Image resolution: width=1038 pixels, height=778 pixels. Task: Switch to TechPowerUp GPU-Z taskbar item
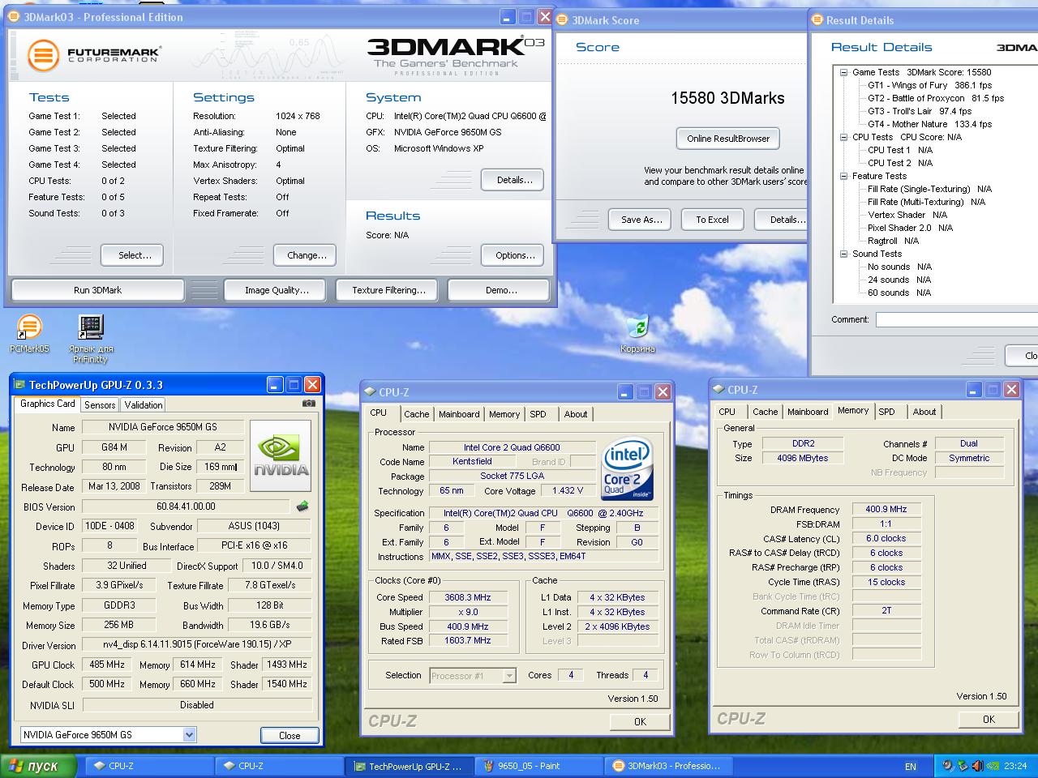[x=409, y=766]
